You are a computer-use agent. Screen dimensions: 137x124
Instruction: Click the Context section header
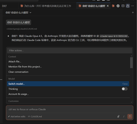click(x=12, y=57)
